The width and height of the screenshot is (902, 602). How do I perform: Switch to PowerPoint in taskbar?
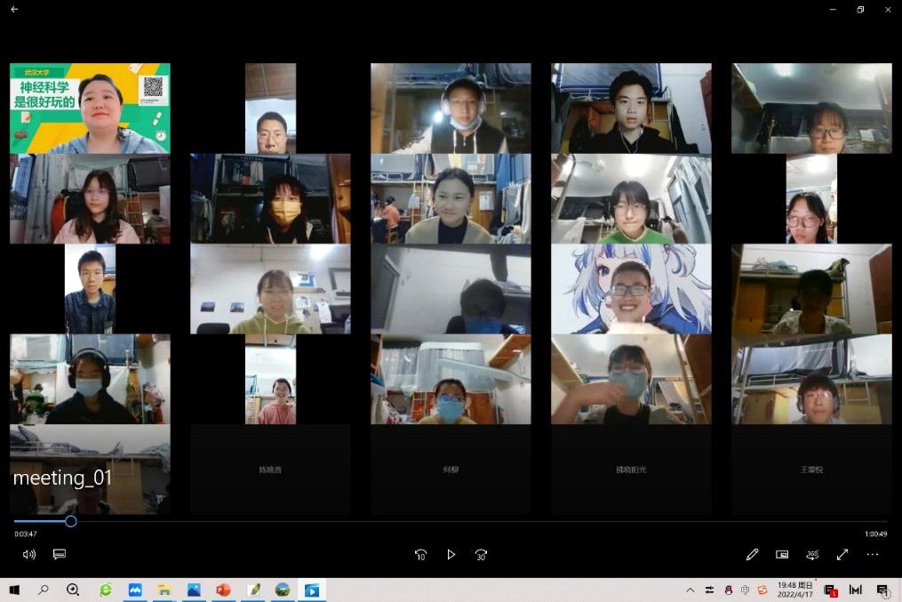223,590
